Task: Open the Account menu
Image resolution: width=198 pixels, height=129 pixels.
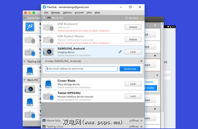Action: click(x=79, y=13)
